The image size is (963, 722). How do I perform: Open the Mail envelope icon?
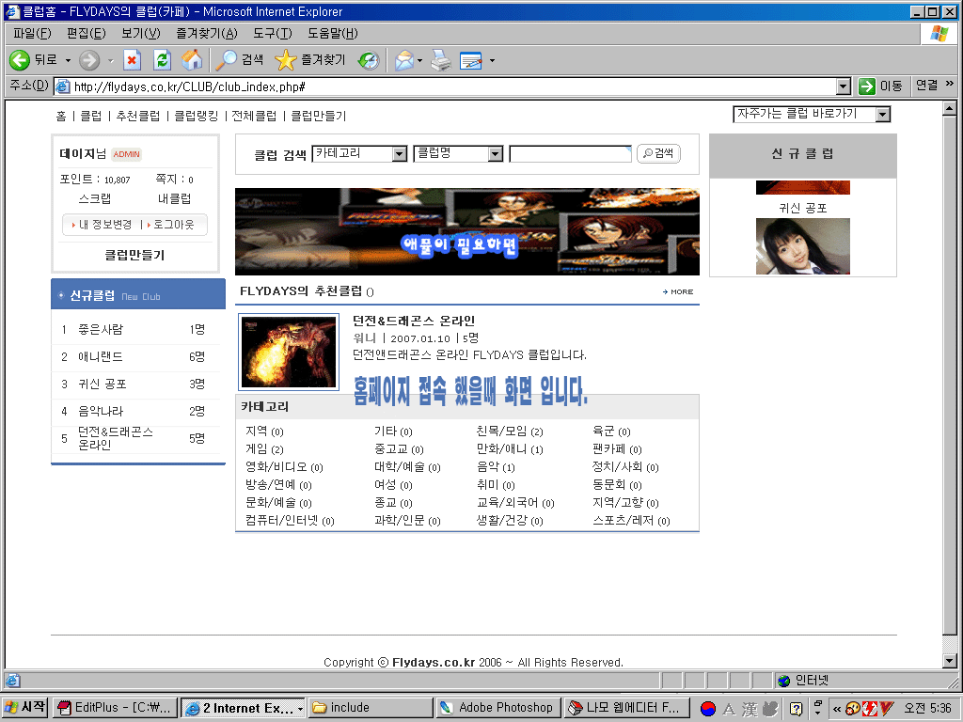(x=403, y=60)
